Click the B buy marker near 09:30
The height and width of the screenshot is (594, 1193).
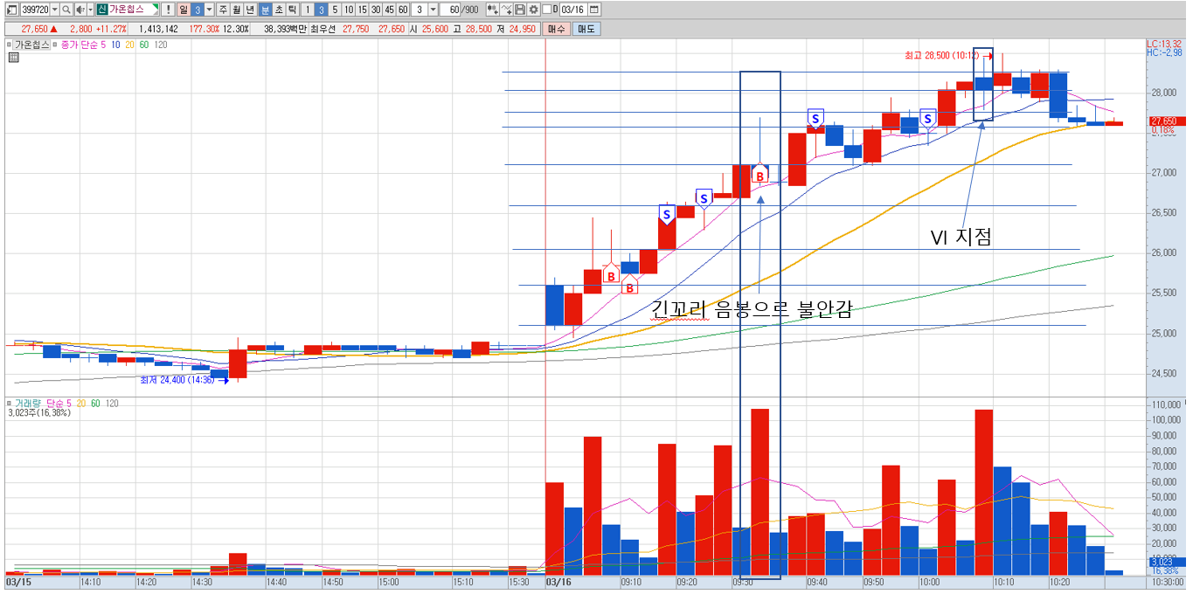[759, 175]
